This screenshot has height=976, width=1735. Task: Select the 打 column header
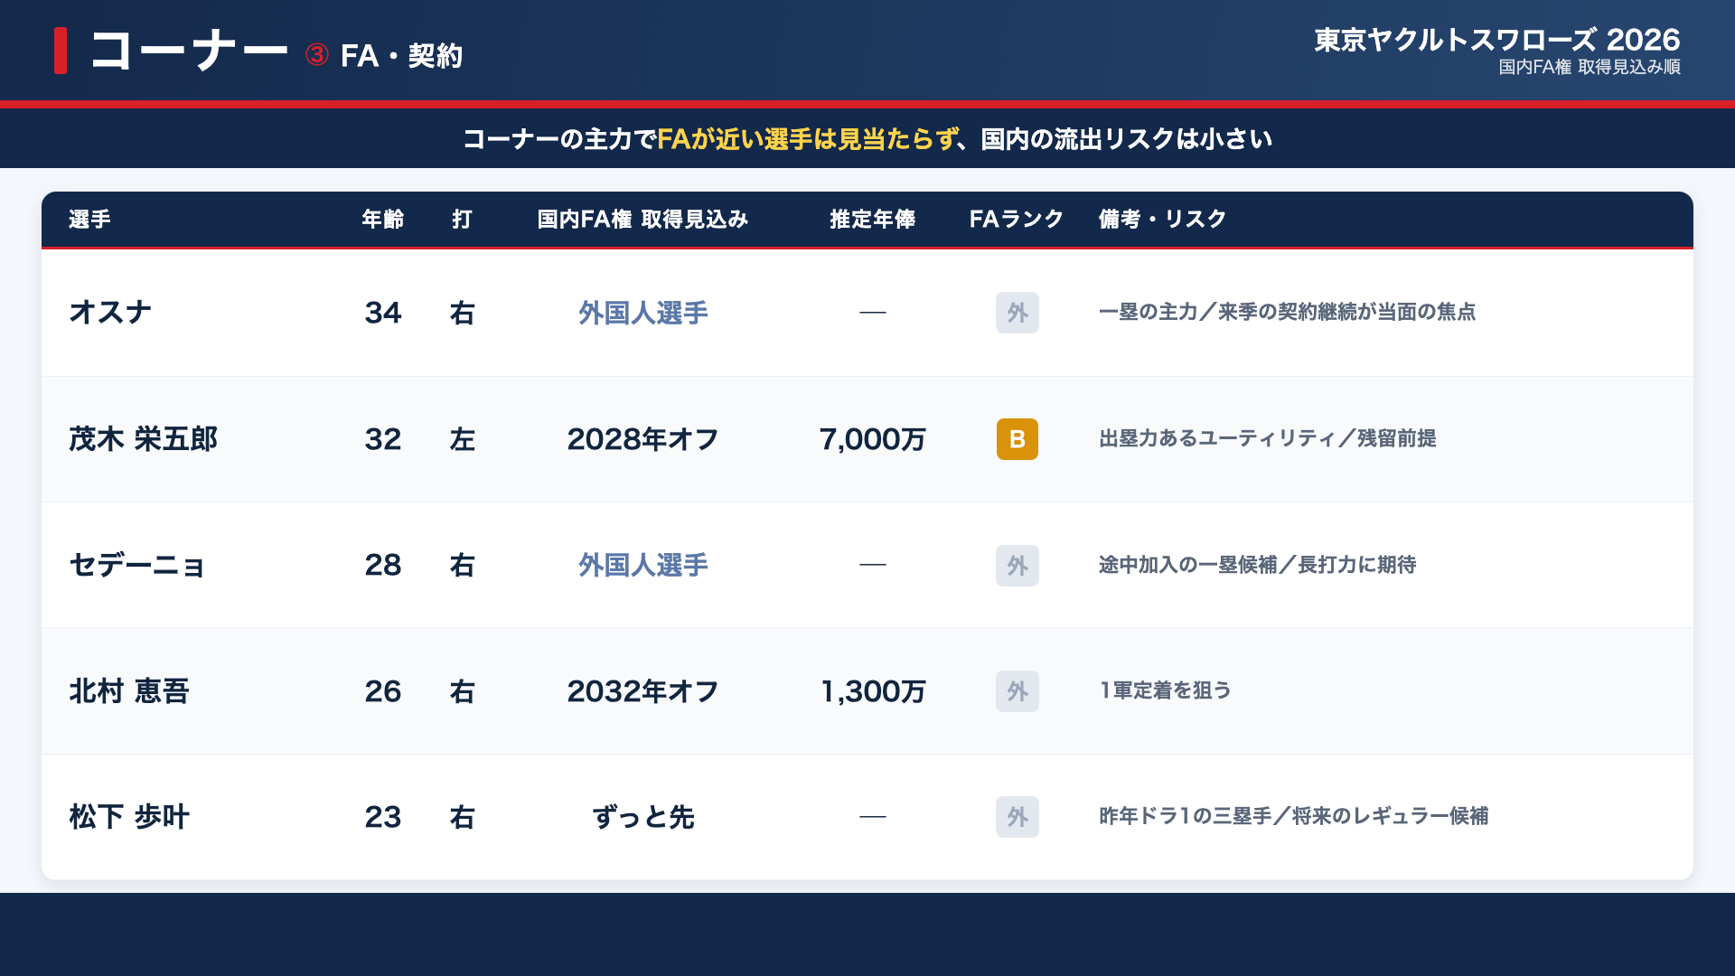coord(462,220)
